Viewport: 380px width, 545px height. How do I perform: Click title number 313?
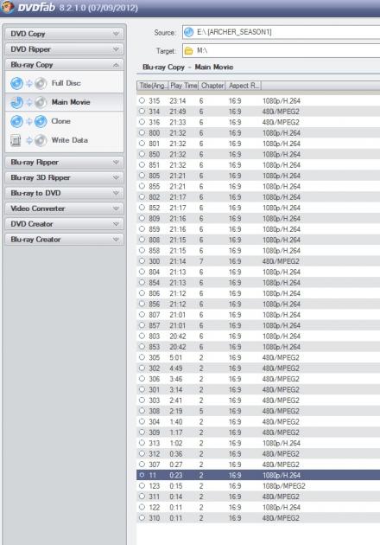(x=155, y=443)
